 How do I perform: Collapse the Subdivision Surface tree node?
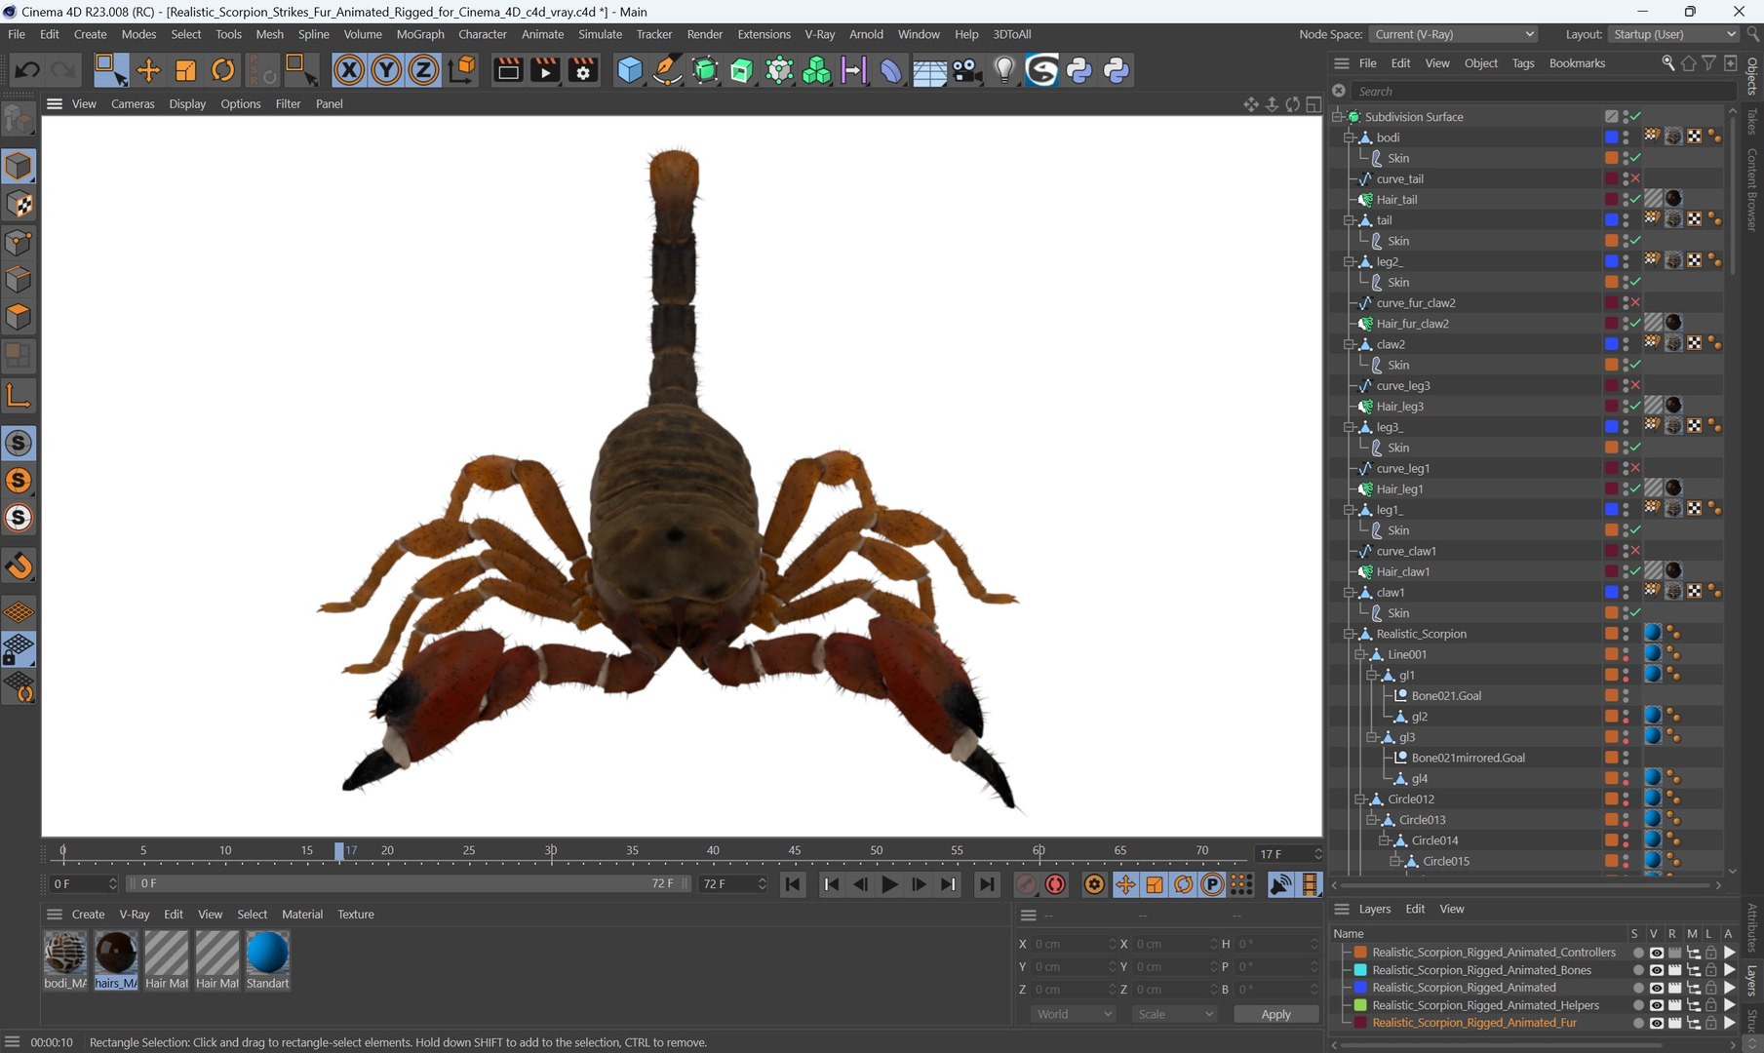click(1338, 117)
